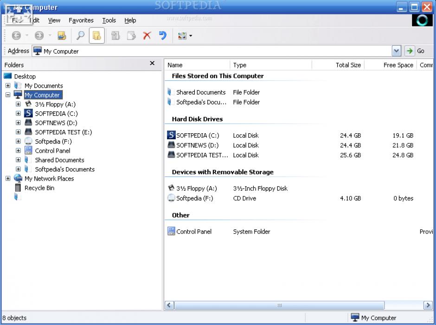Click the scroll right arrow

click(x=428, y=305)
